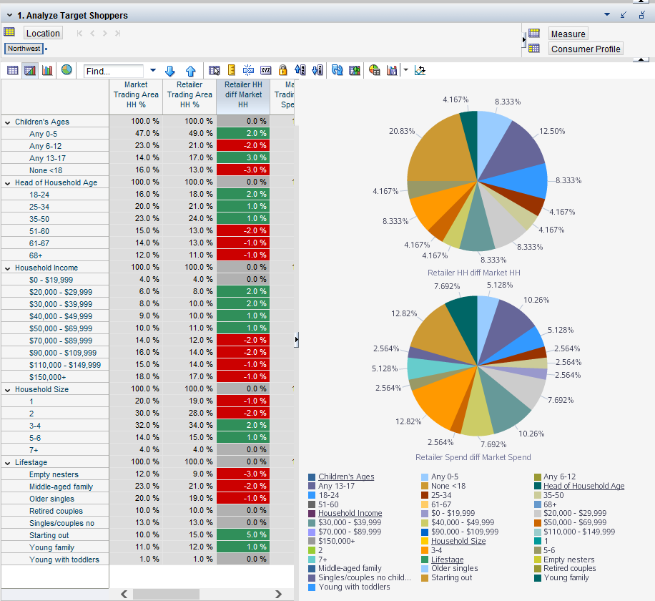Collapse the Analyze Target Shoppers section

[9, 15]
